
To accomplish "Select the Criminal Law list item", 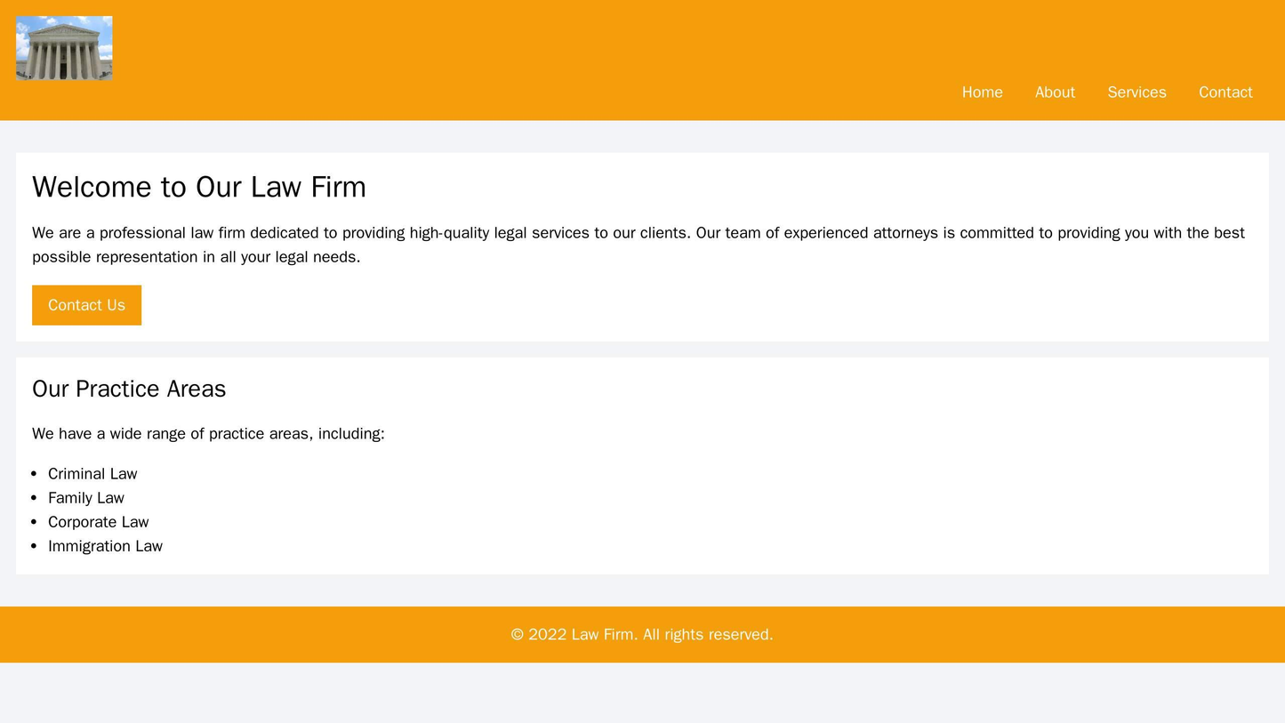I will [x=92, y=474].
